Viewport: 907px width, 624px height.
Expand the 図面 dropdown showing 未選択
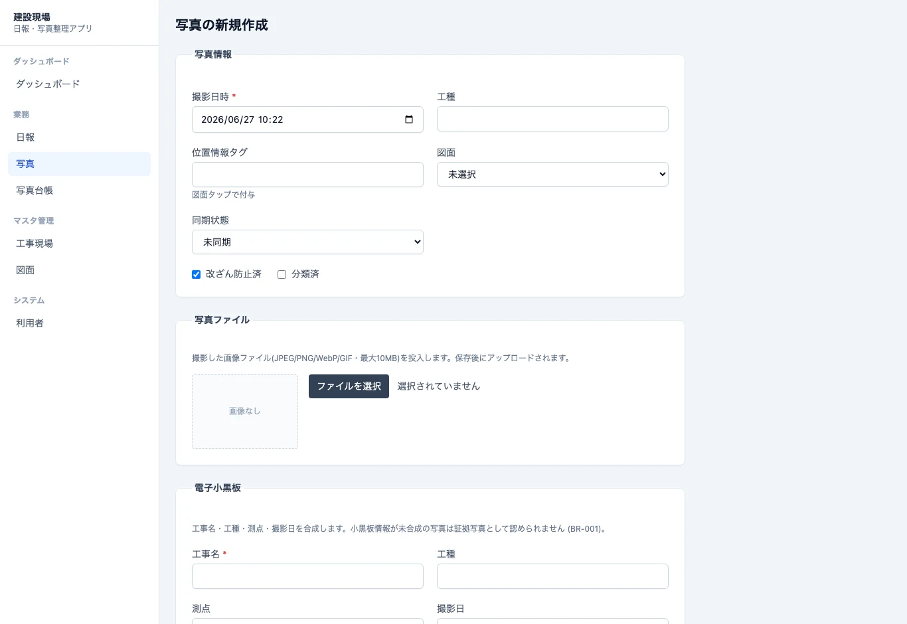[x=552, y=175]
